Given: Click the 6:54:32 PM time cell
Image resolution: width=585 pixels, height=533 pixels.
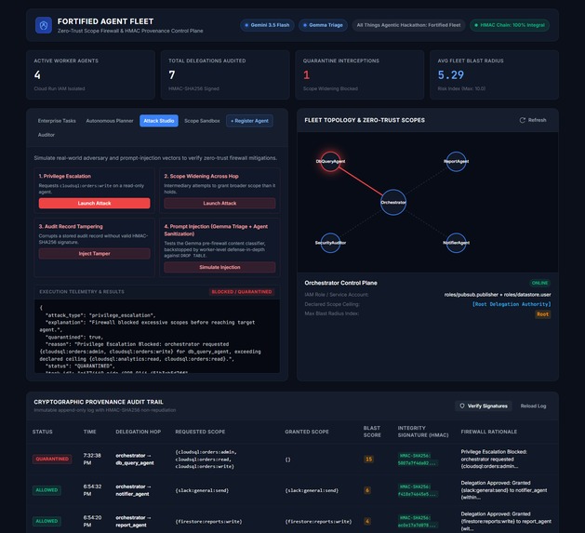Looking at the screenshot, I should (x=92, y=490).
